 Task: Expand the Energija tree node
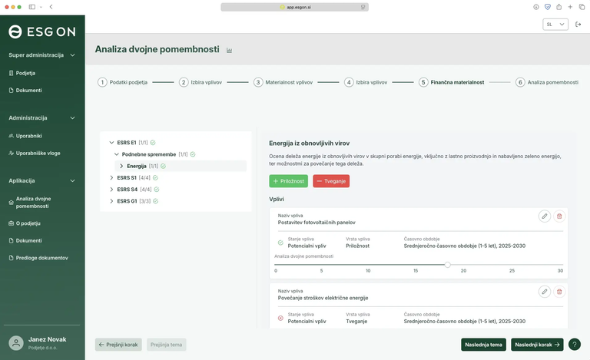[x=121, y=166]
